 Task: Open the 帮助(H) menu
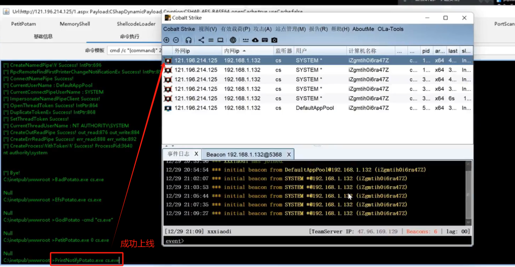340,29
